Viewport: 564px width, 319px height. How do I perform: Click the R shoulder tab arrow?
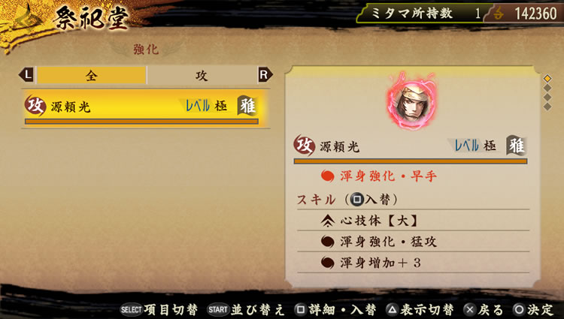(x=265, y=75)
